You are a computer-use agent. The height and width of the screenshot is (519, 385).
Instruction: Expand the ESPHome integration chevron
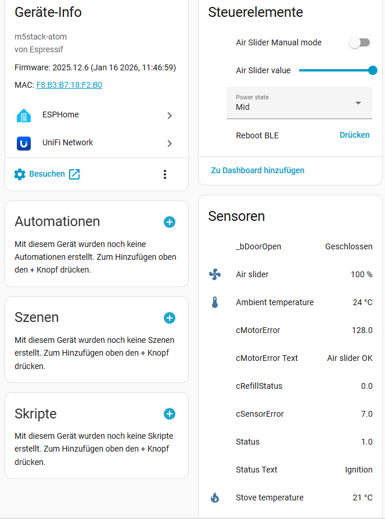[x=170, y=115]
